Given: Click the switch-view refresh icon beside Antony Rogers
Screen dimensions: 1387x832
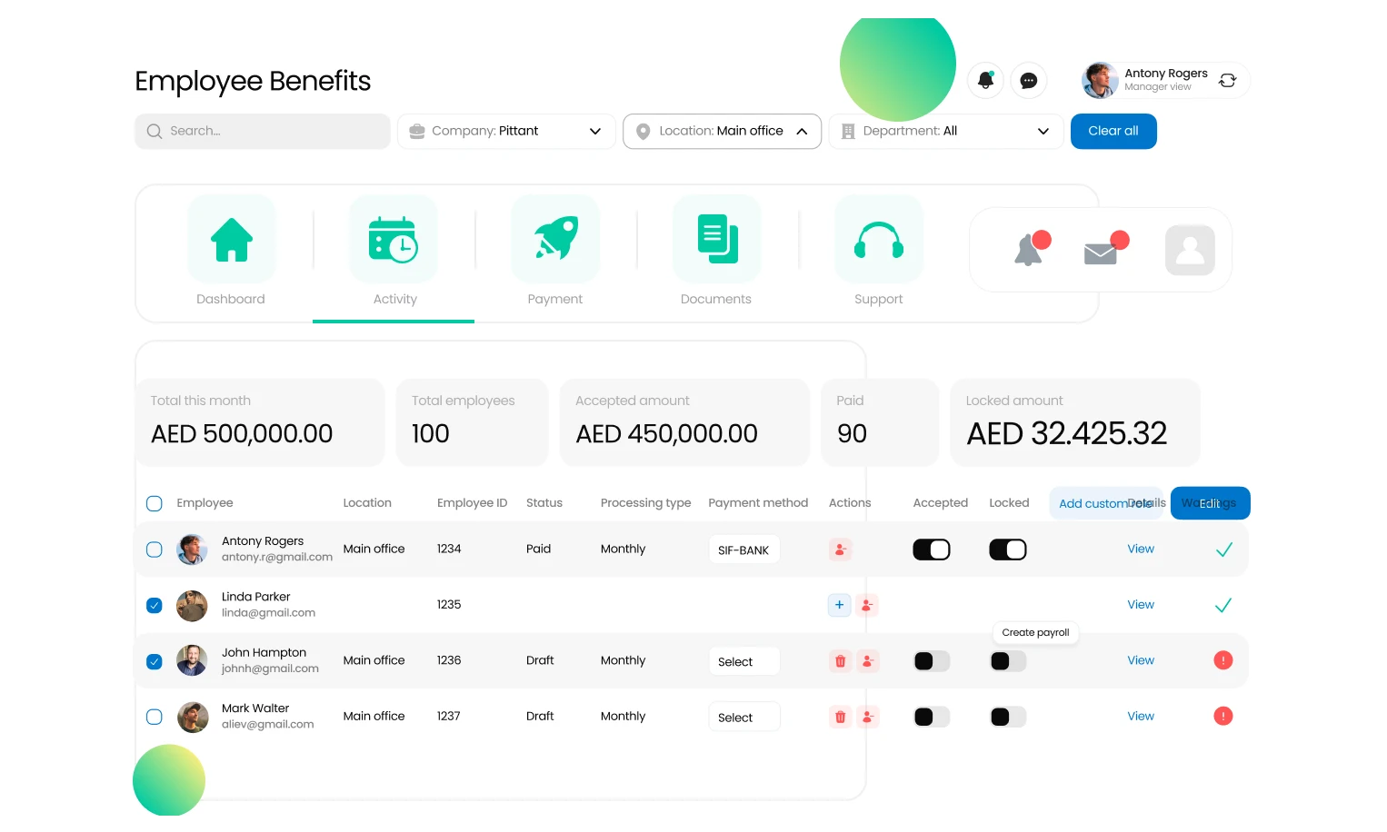Looking at the screenshot, I should [1228, 80].
